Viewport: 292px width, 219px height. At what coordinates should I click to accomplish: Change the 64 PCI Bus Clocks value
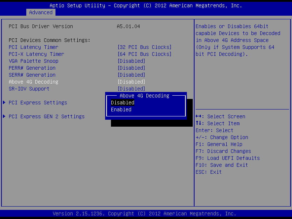click(x=145, y=54)
